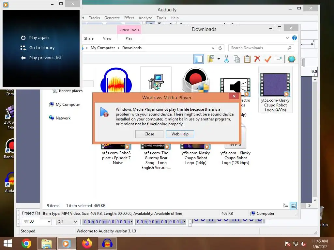
Task: Switch to details view icon in status bar
Action: pyautogui.click(x=286, y=205)
